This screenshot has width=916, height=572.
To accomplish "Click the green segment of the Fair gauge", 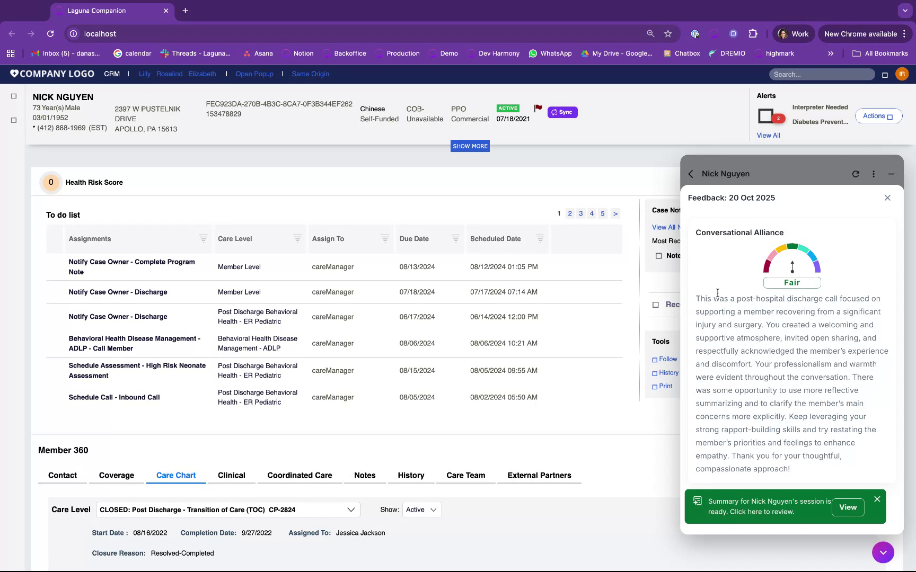I will [x=792, y=246].
